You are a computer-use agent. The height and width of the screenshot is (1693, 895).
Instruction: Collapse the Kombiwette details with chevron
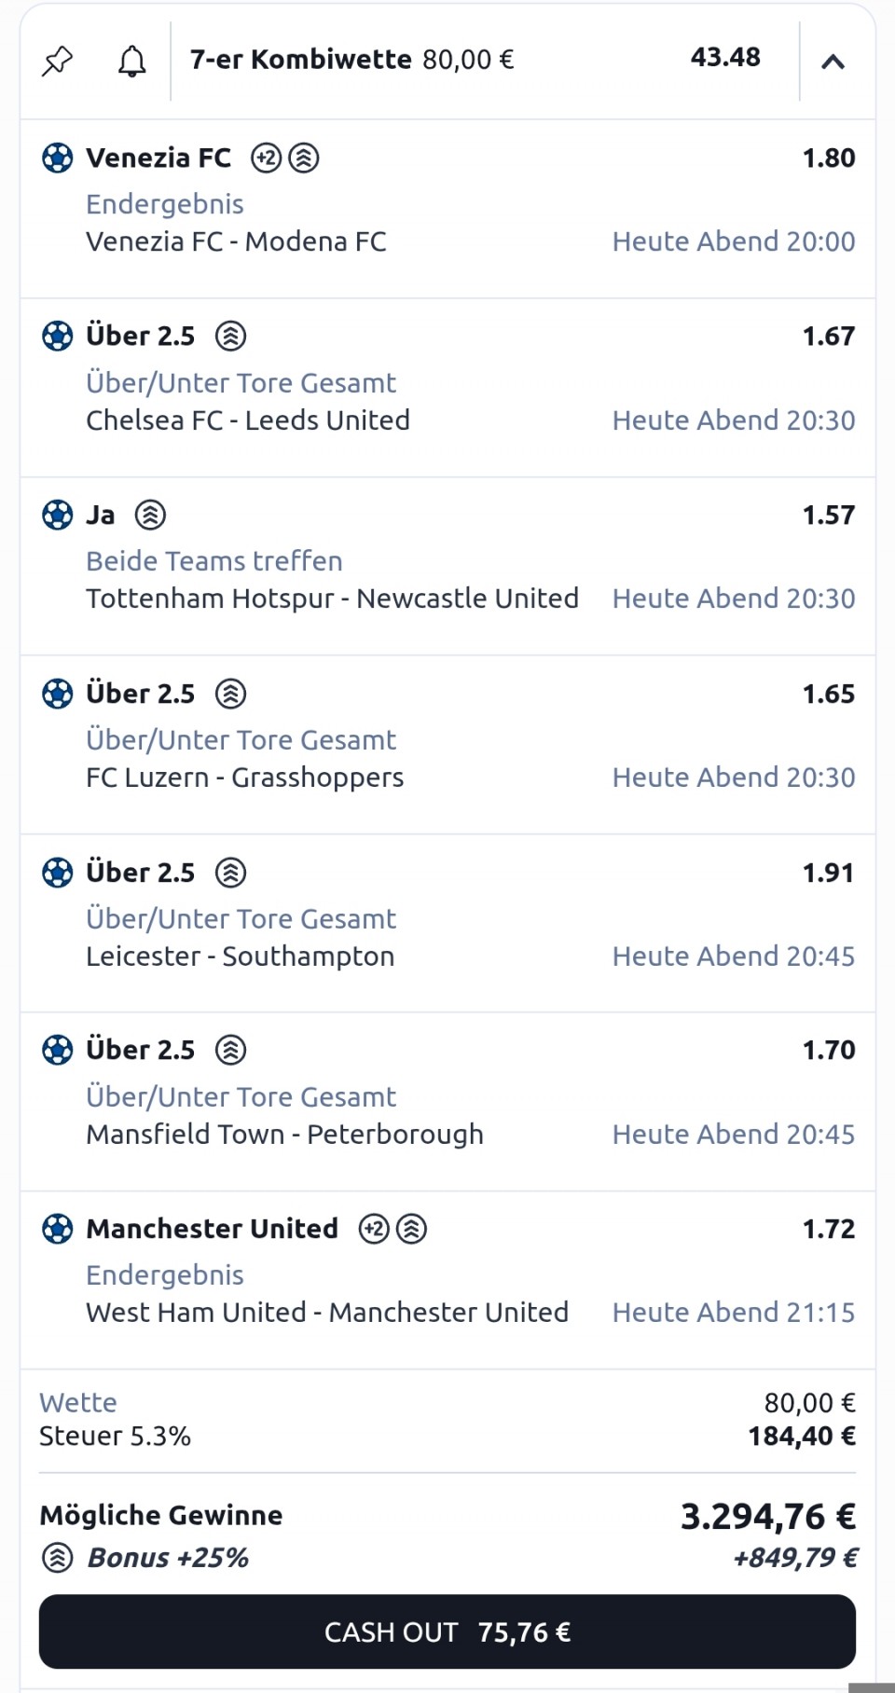click(x=833, y=62)
